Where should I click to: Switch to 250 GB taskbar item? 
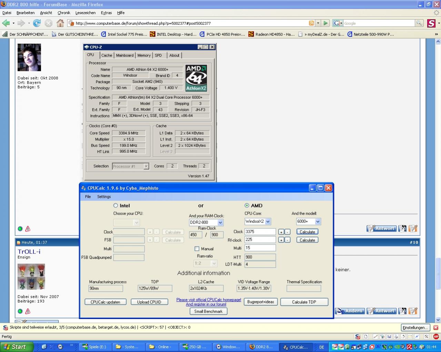[196, 346]
